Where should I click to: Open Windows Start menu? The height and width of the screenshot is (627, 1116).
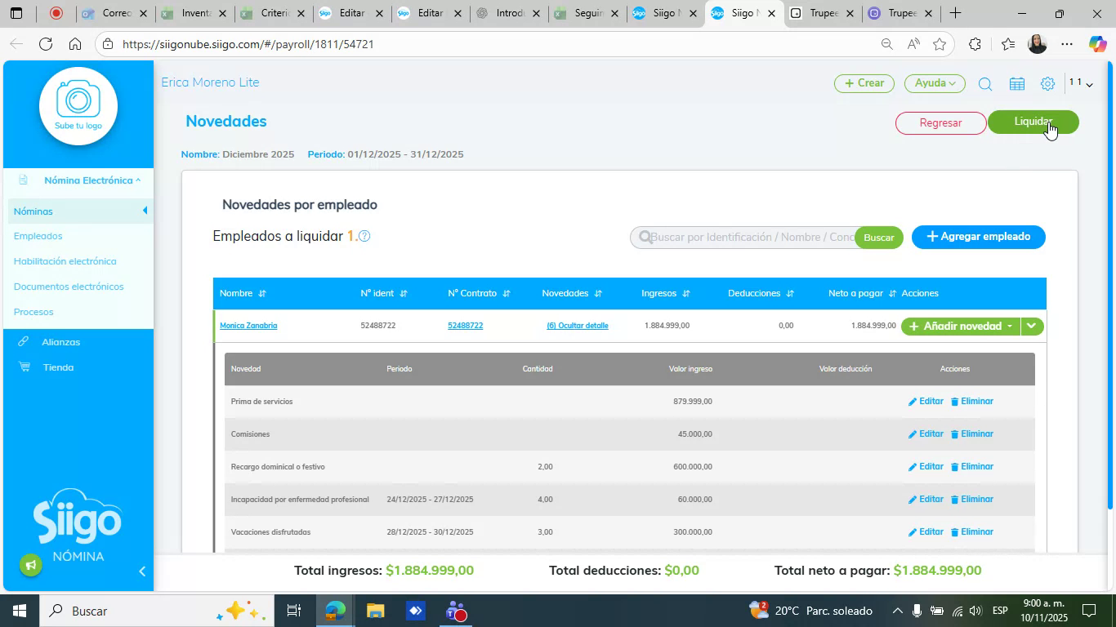pos(19,611)
